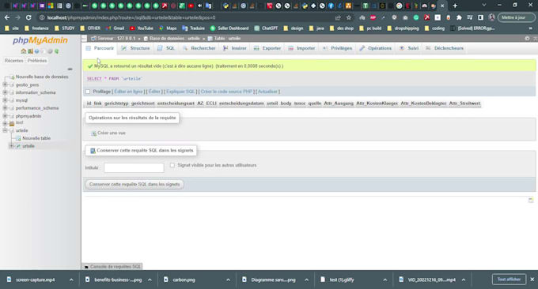Open the documentation icon in the sidebar

[36, 51]
